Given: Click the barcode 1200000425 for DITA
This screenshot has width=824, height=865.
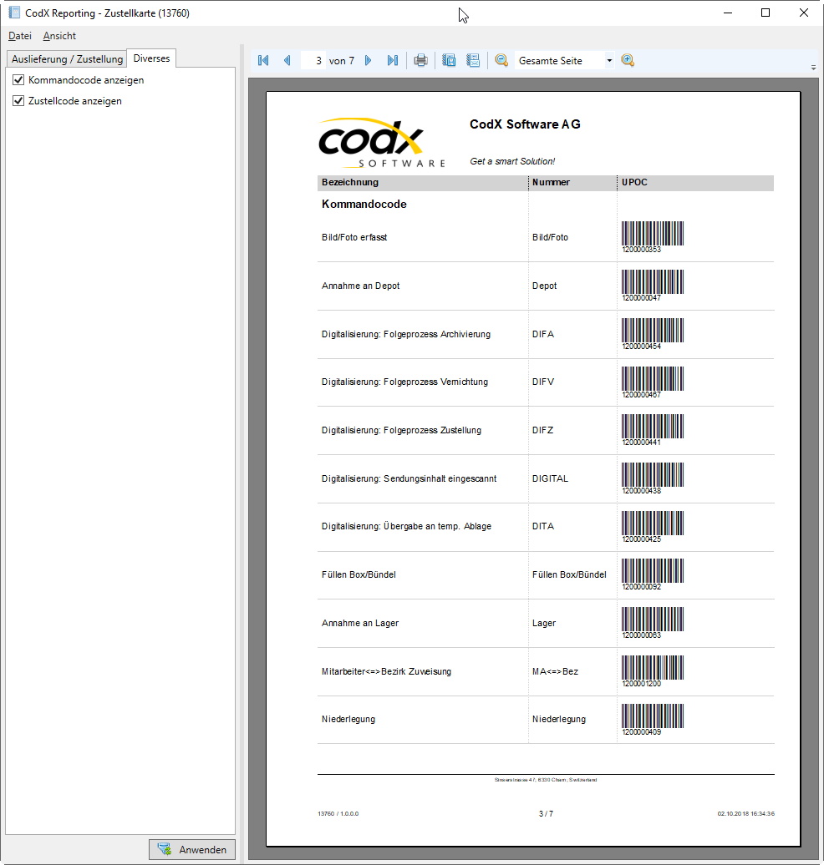Looking at the screenshot, I should click(652, 526).
